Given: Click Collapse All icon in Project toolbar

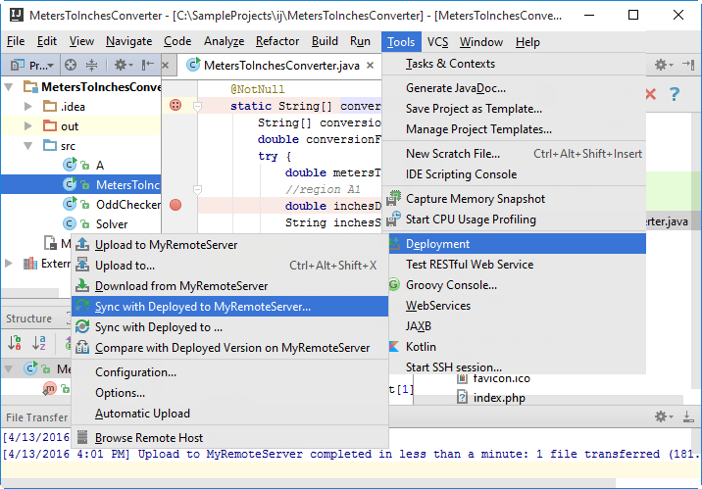Looking at the screenshot, I should (x=91, y=66).
